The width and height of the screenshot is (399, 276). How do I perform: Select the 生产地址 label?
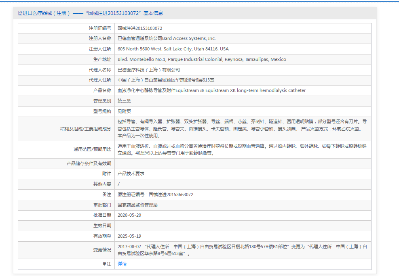[x=102, y=59]
